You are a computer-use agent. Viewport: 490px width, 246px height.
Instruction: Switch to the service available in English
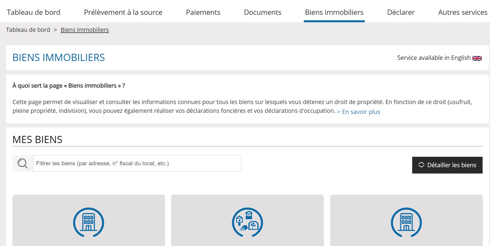[x=434, y=58]
